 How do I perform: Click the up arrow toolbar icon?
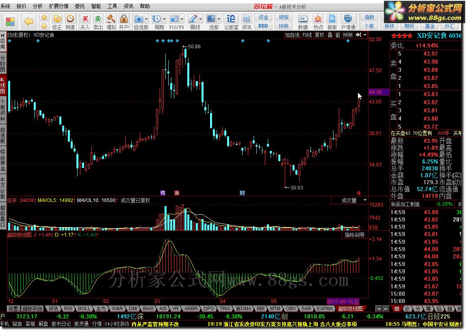coord(44,17)
